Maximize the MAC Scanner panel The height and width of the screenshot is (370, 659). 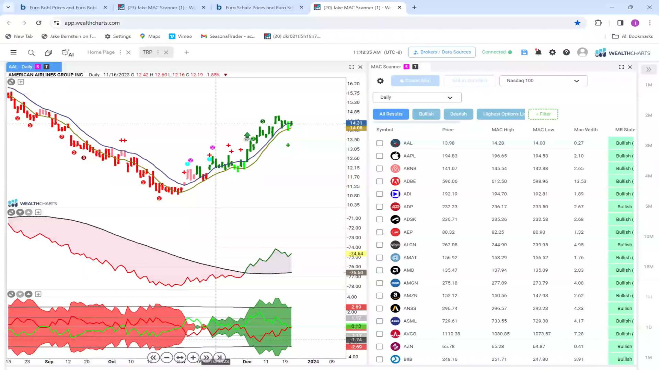coord(621,67)
